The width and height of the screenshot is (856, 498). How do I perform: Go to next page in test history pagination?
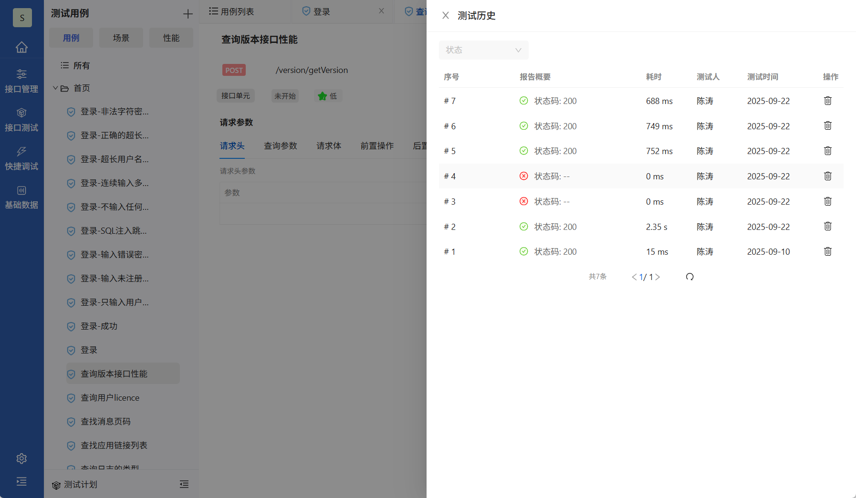658,277
